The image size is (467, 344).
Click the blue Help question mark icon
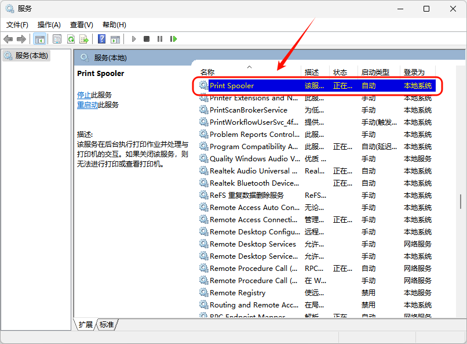(x=101, y=39)
